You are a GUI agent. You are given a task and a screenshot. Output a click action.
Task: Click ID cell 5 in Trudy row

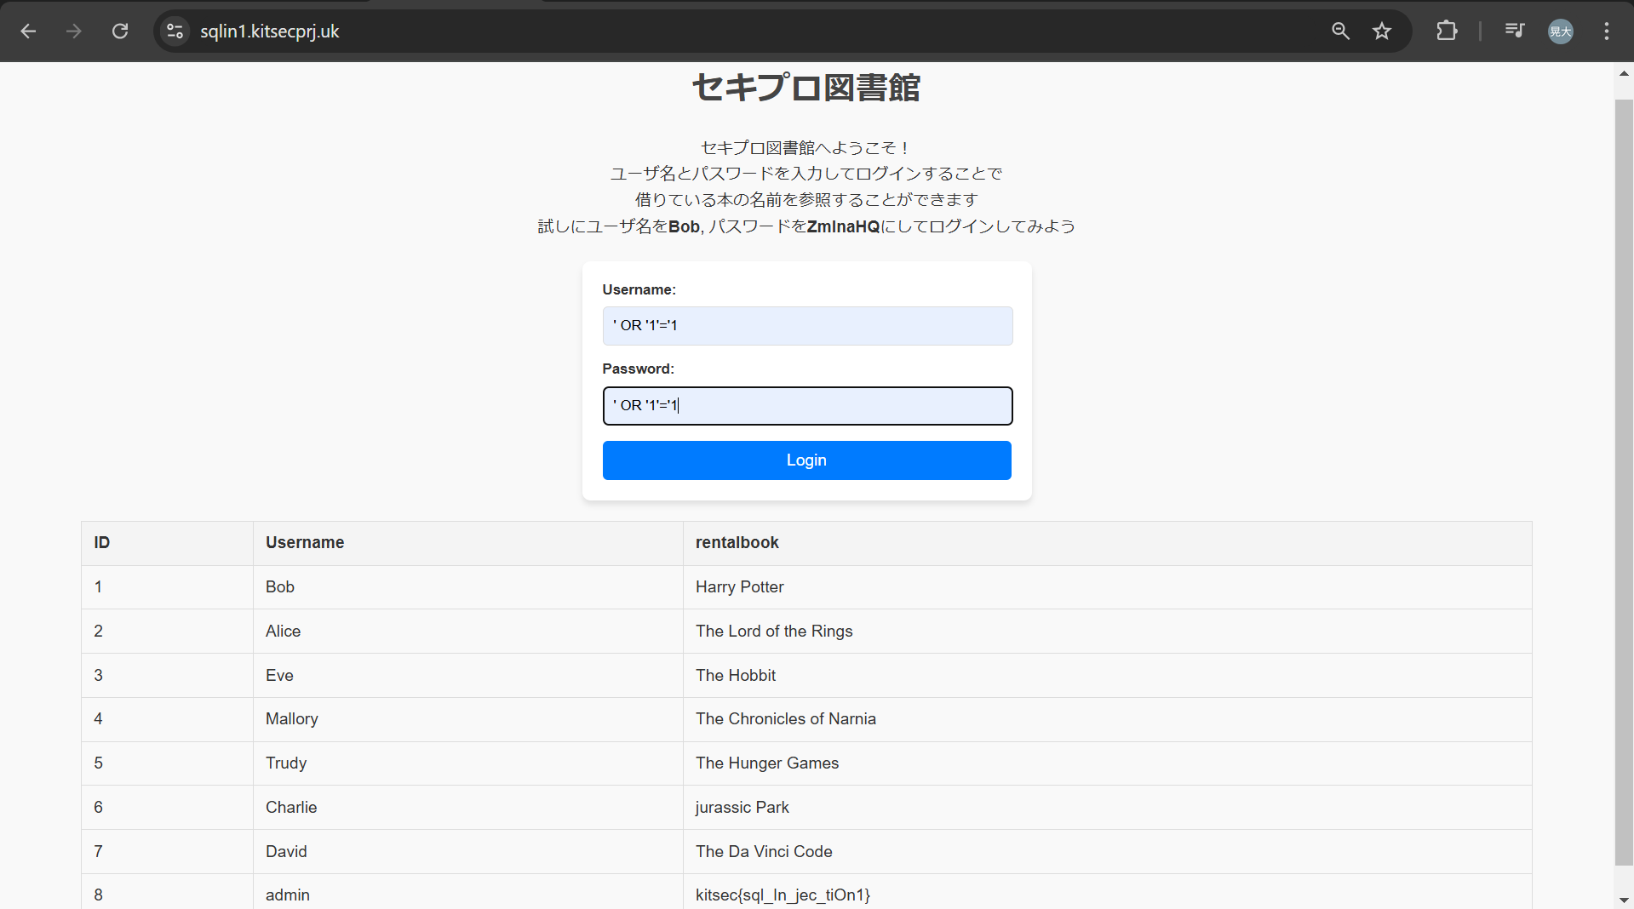[x=167, y=763]
